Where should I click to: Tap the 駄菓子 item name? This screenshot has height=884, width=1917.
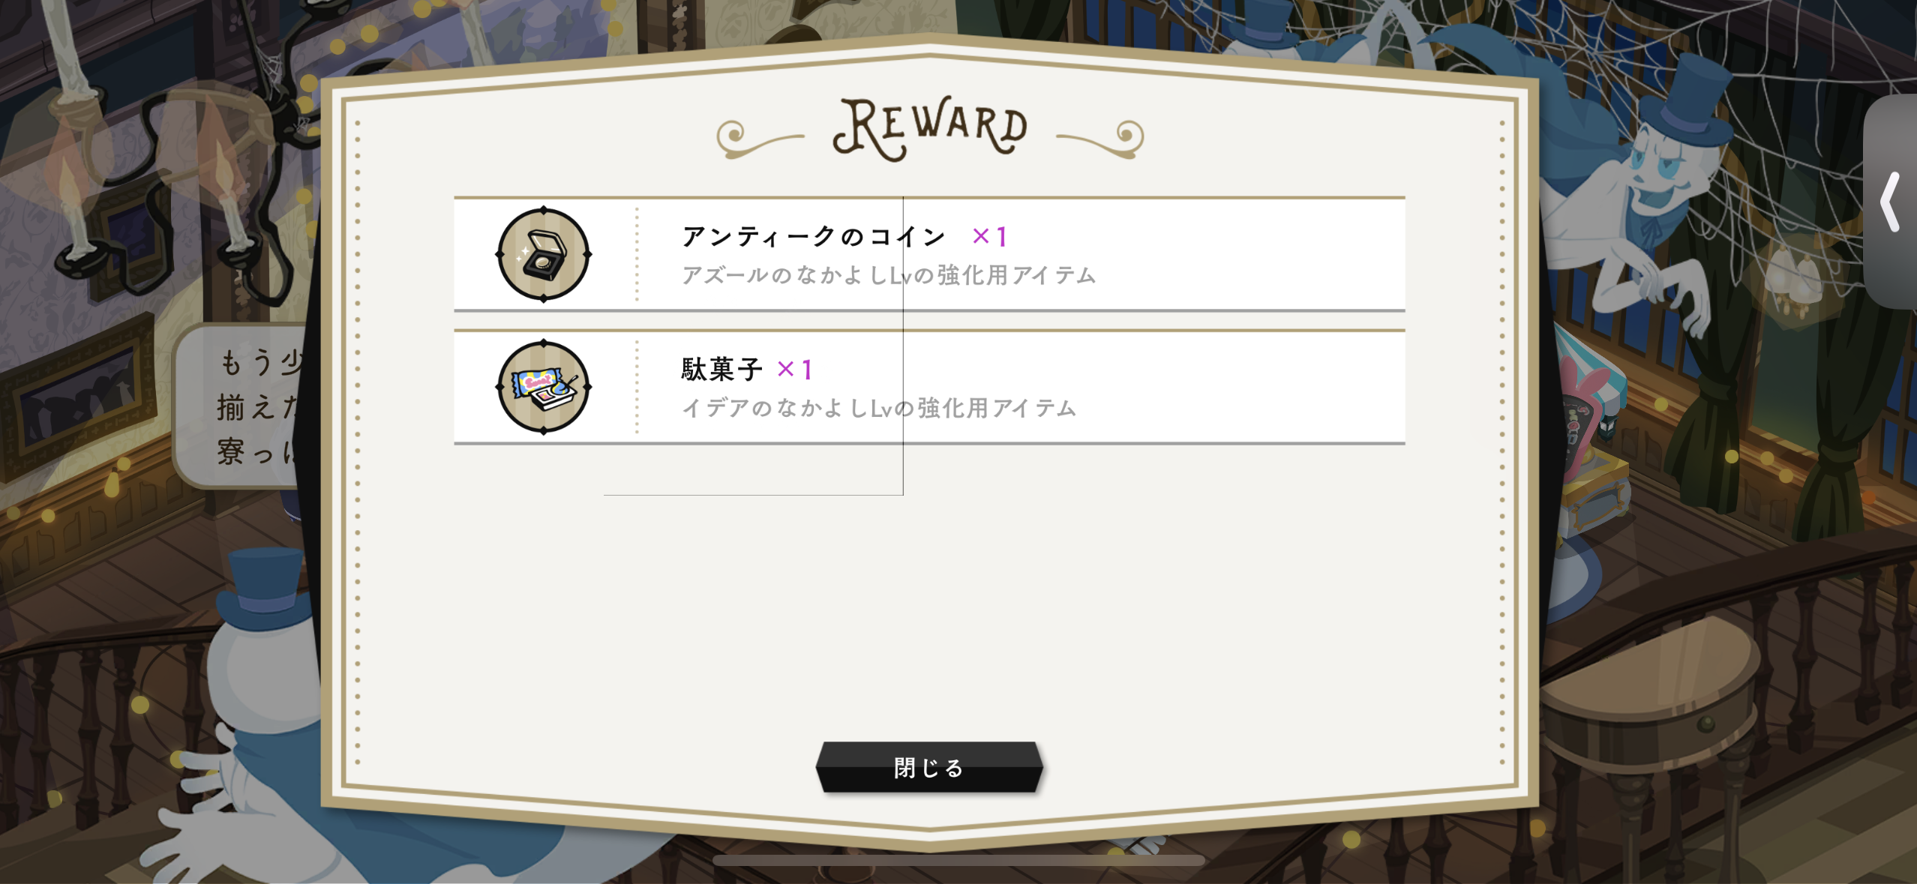click(x=721, y=370)
